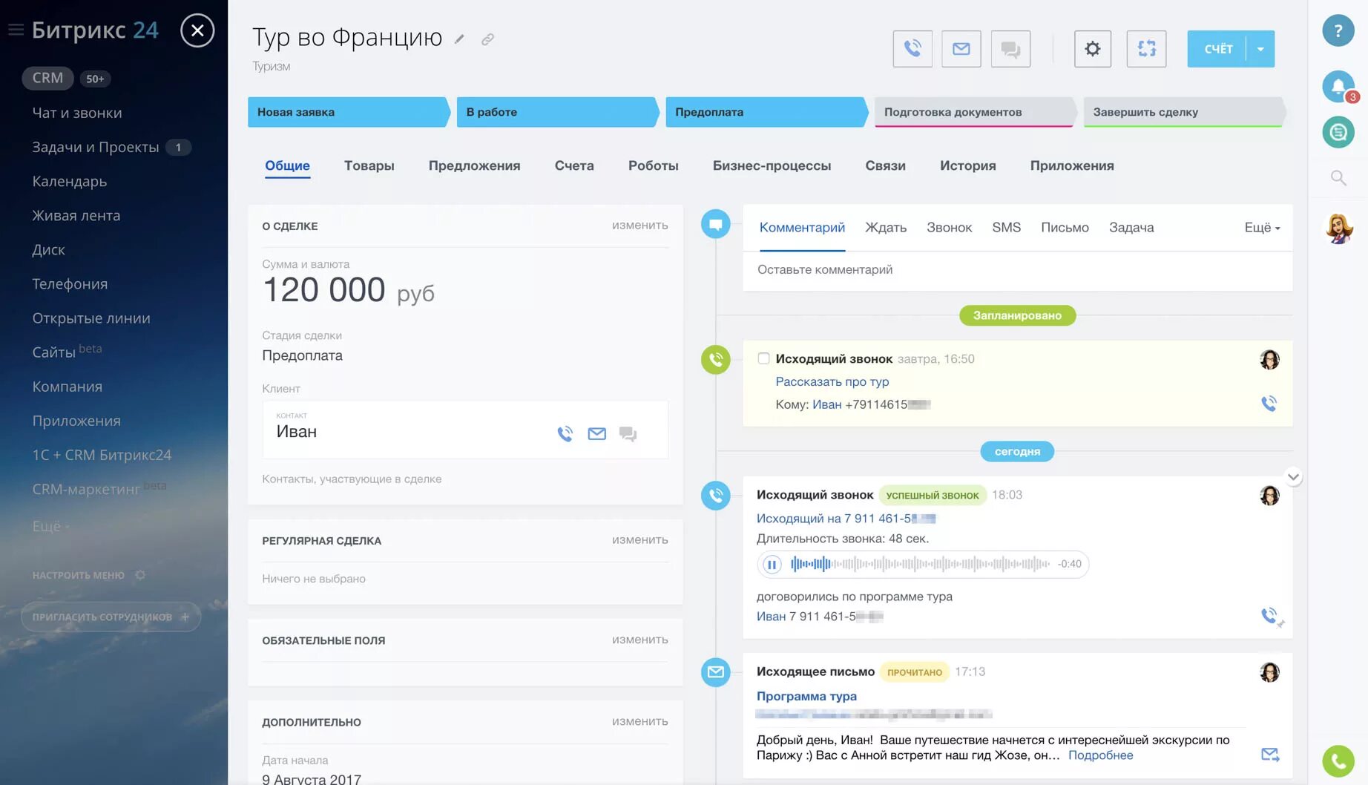Open deal settings via the gear icon
Image resolution: width=1368 pixels, height=785 pixels.
pyautogui.click(x=1092, y=48)
